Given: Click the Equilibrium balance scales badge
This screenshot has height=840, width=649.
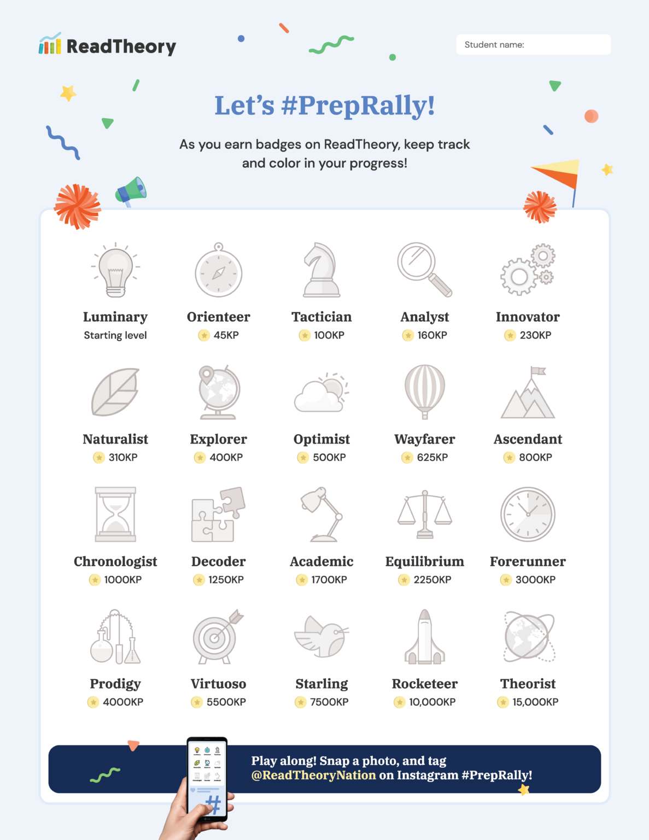Looking at the screenshot, I should (x=425, y=515).
